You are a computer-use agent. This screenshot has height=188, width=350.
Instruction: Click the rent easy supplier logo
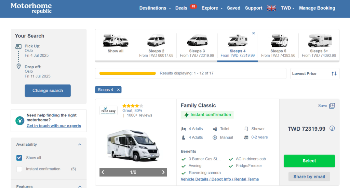pos(108,111)
